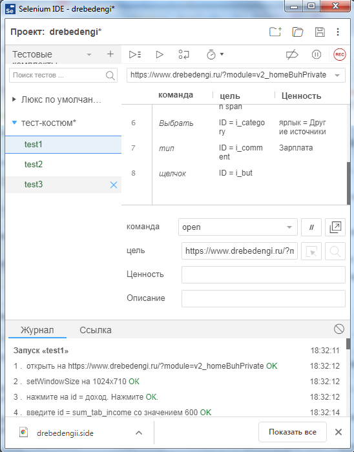Image resolution: width=354 pixels, height=452 pixels.
Task: Click the Ценность column header
Action: [301, 96]
